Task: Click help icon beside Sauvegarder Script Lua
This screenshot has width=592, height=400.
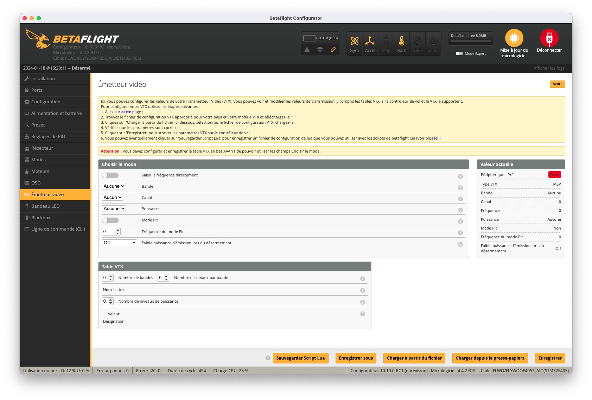Action: click(x=268, y=358)
